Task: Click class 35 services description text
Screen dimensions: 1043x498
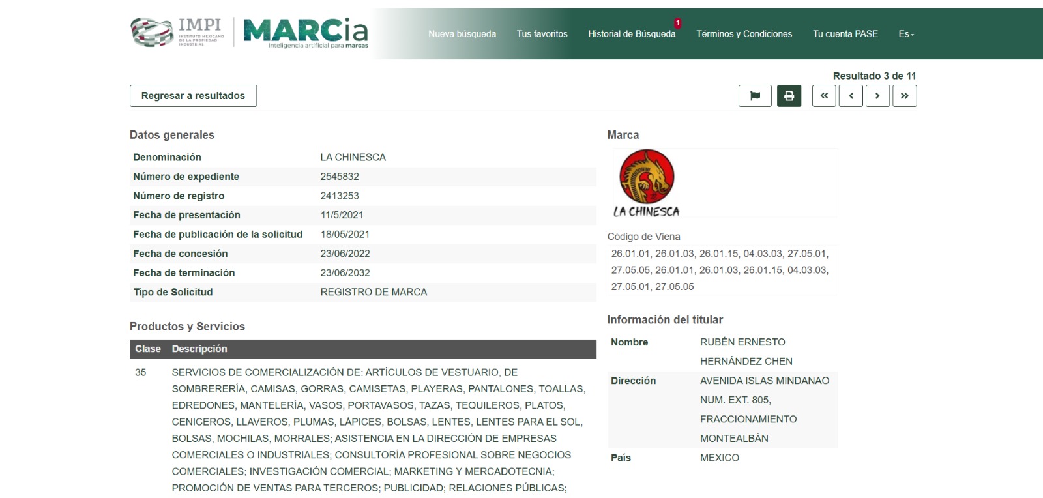Action: [x=379, y=430]
